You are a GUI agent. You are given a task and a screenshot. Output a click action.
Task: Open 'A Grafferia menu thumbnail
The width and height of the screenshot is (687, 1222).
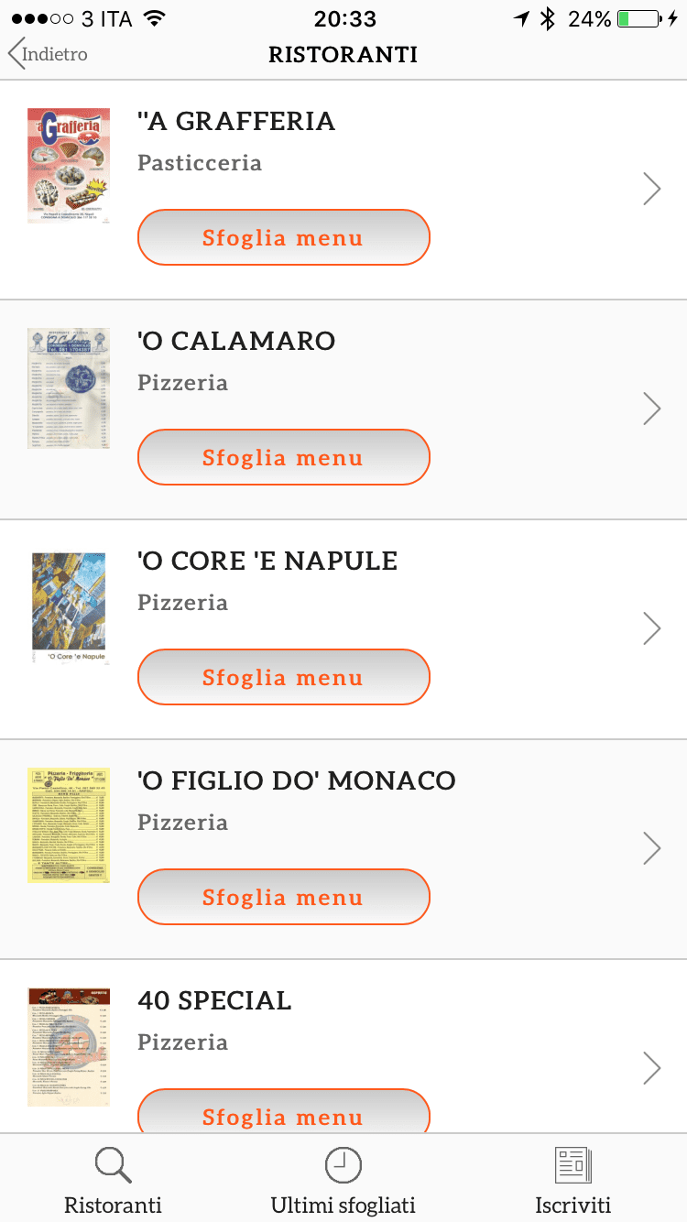(69, 166)
